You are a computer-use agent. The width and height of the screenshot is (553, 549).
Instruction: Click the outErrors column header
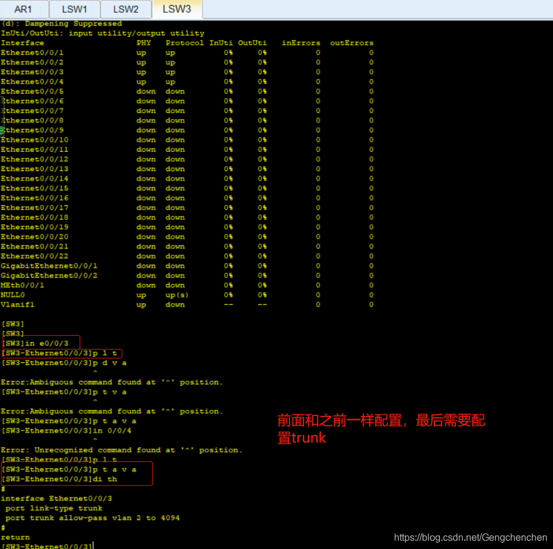pos(352,43)
